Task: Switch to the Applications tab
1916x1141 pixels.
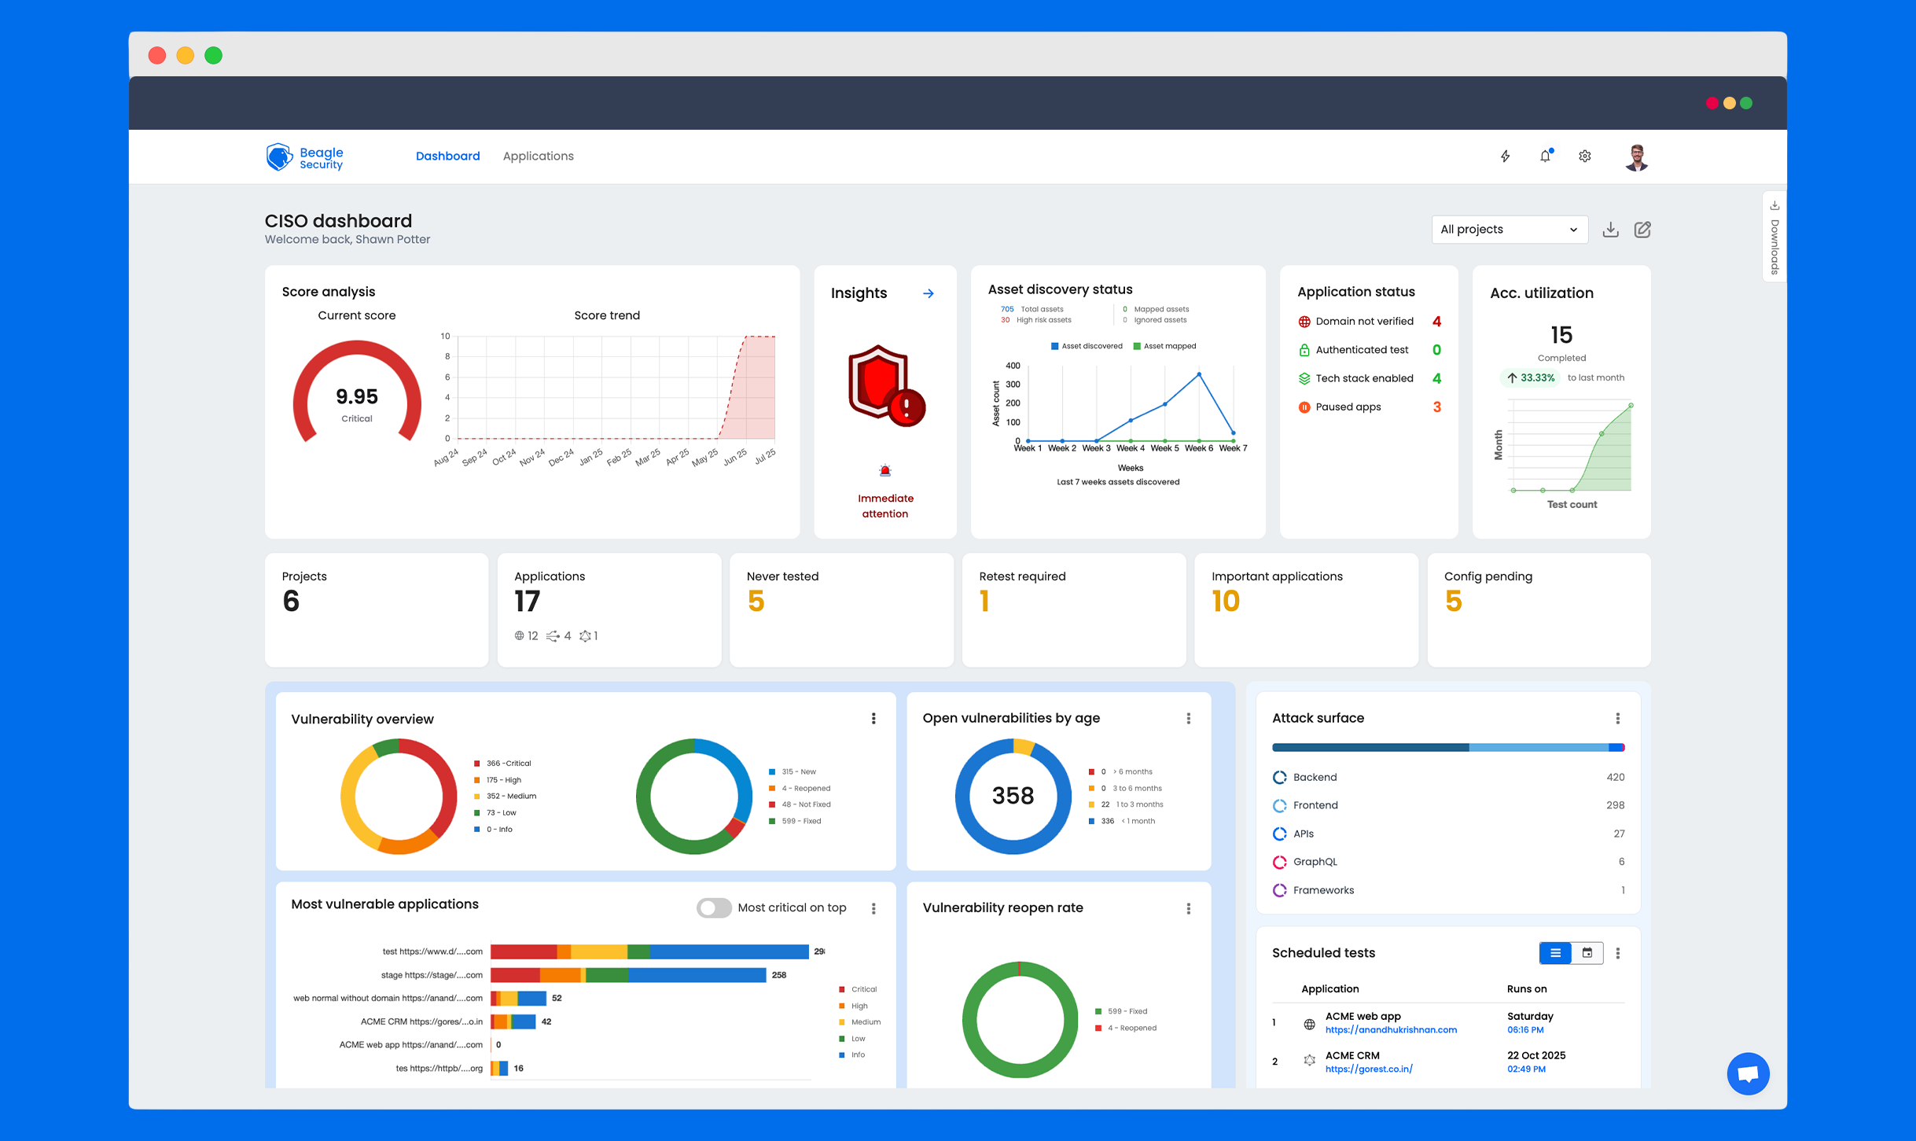Action: point(538,156)
